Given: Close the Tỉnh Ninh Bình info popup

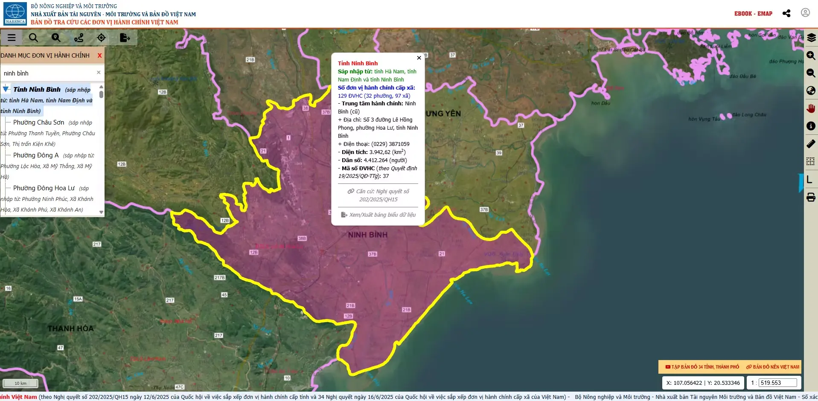Looking at the screenshot, I should (419, 58).
